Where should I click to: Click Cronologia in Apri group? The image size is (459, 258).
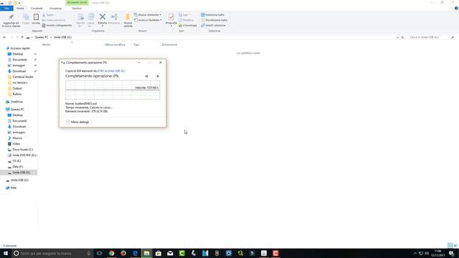(188, 26)
